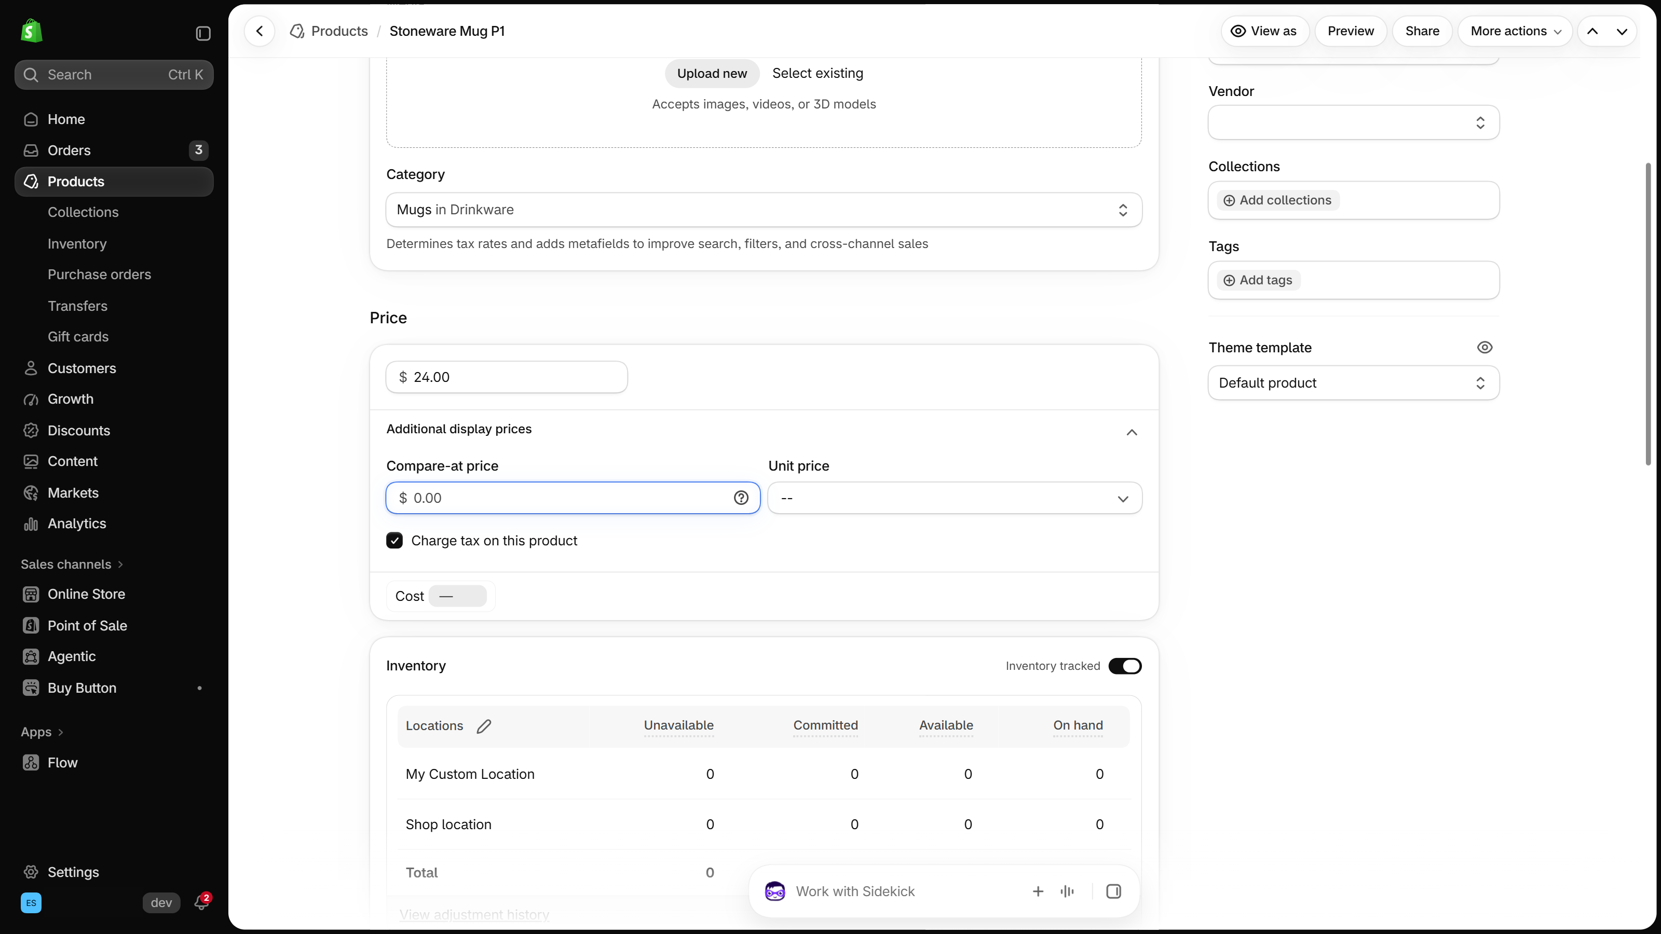Click the plus icon in the Sidekick bar
Viewport: 1661px width, 934px height.
tap(1038, 891)
